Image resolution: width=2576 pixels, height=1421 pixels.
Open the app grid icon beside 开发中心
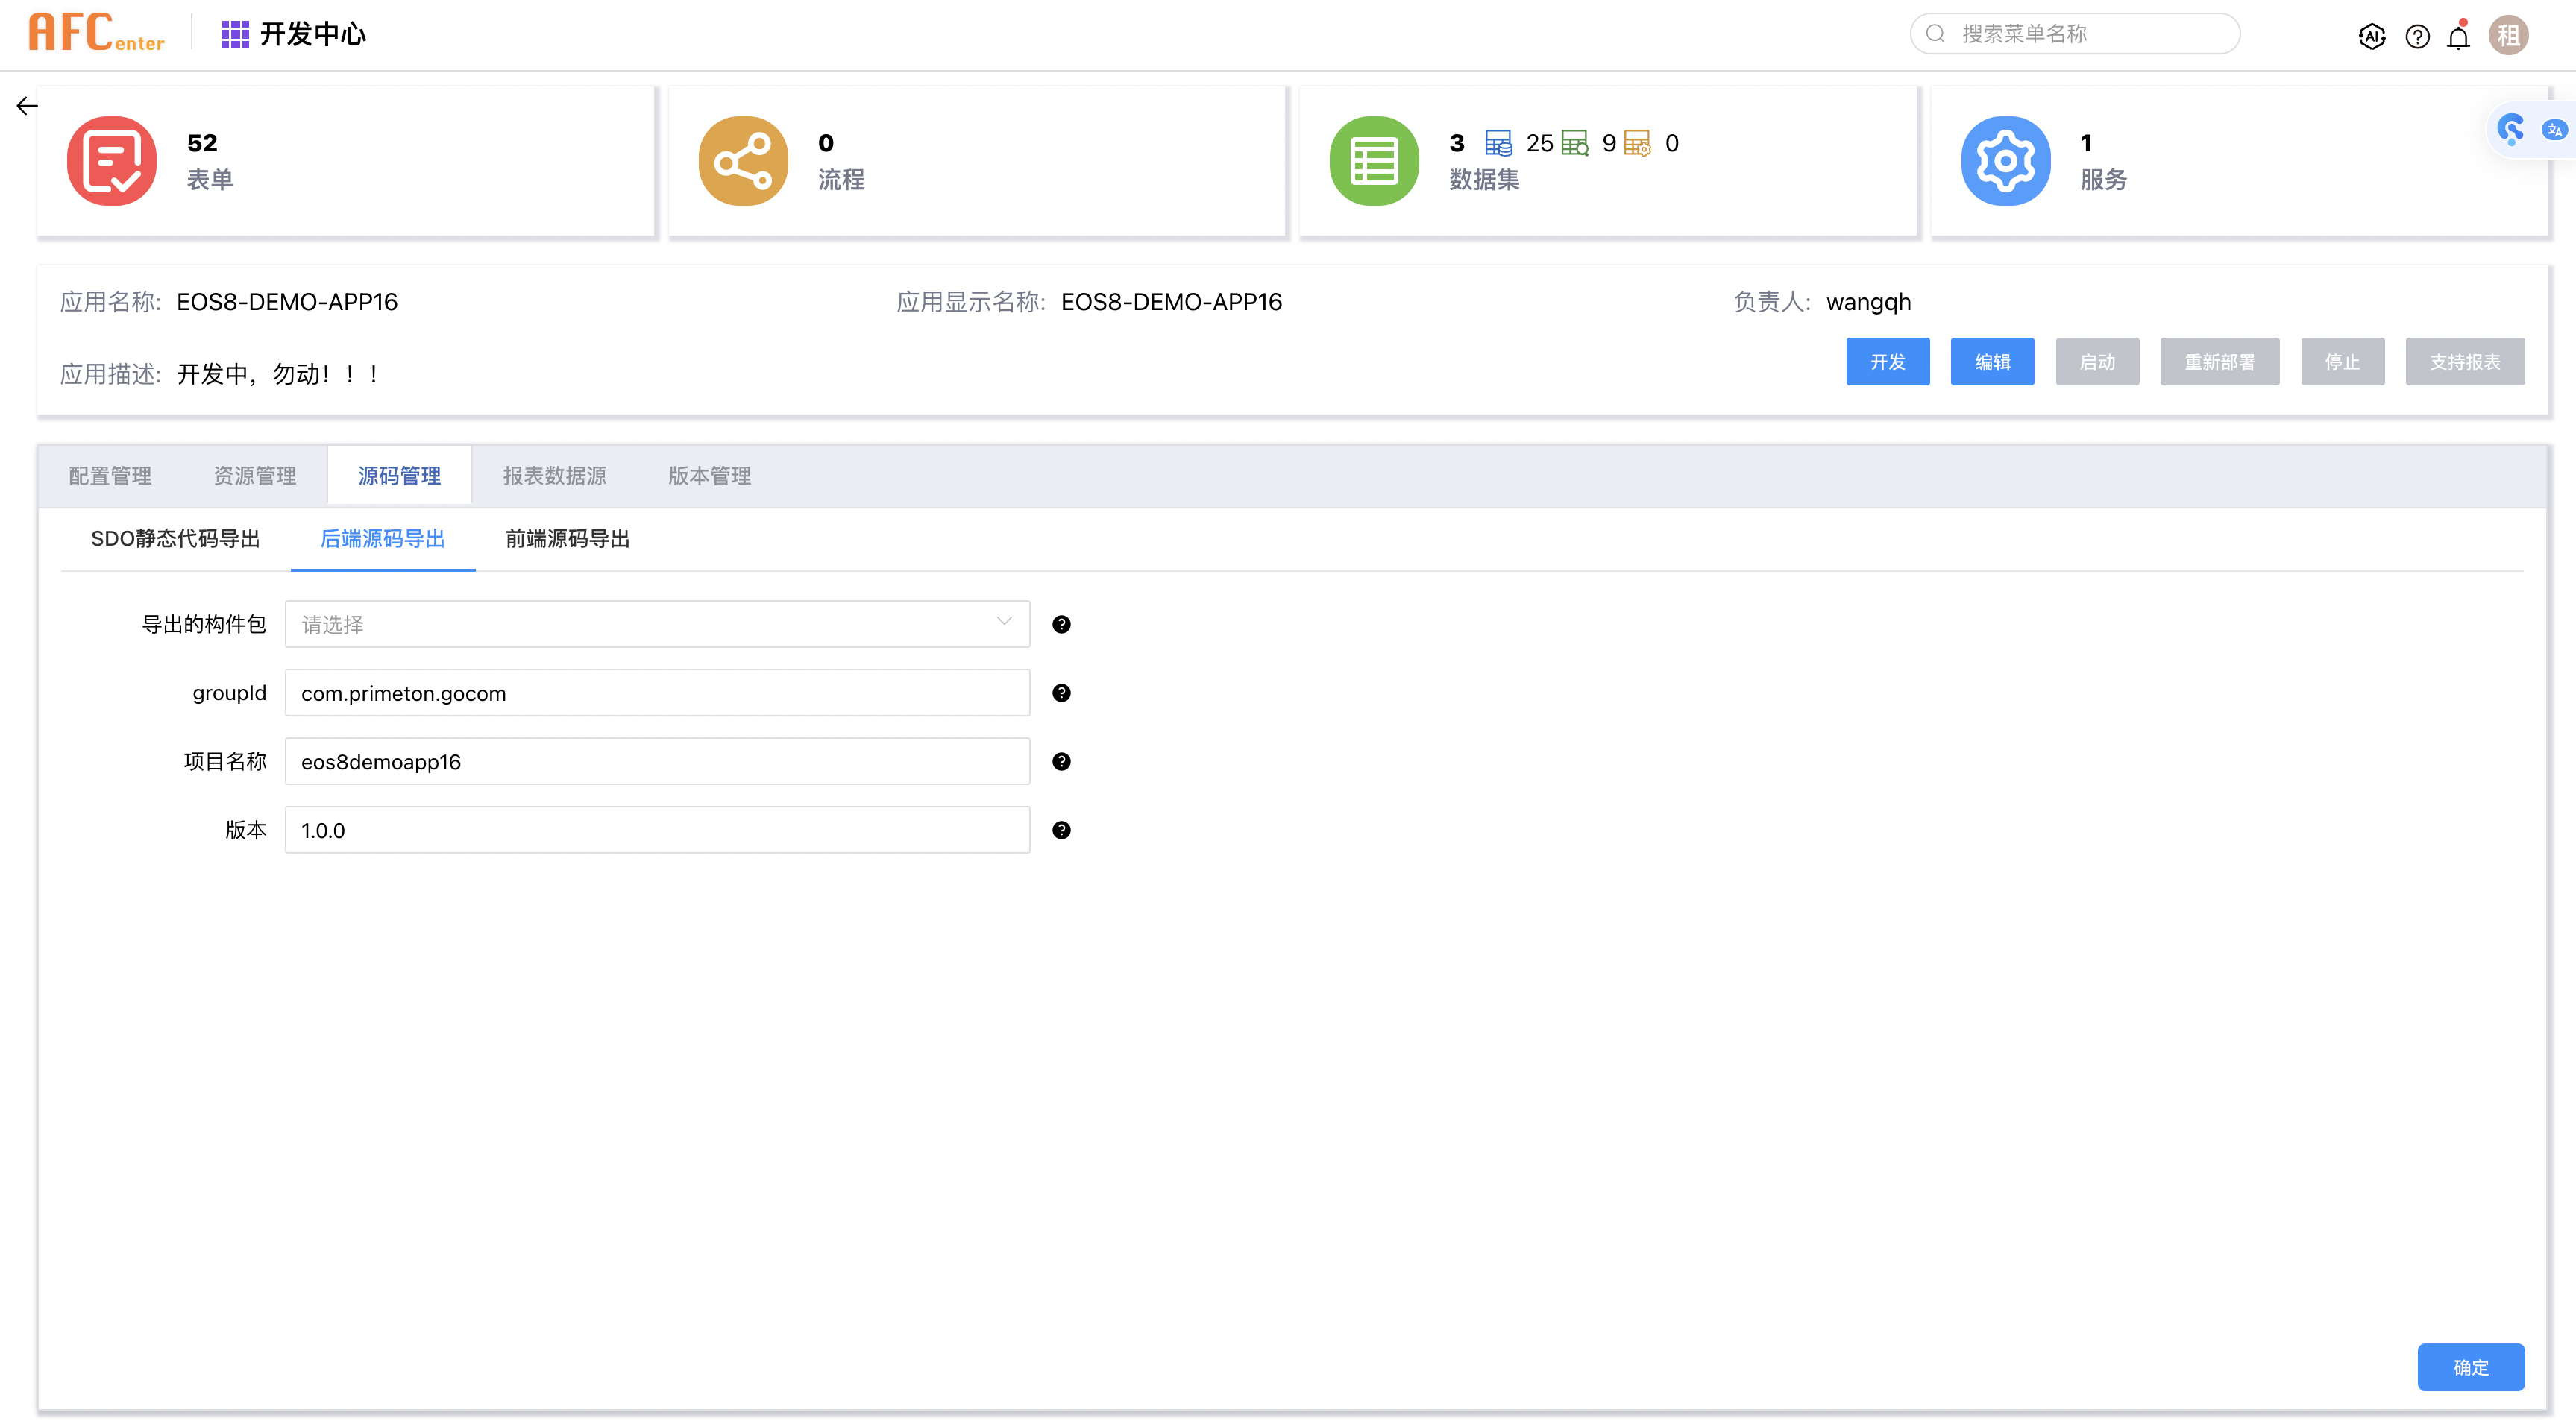coord(235,34)
